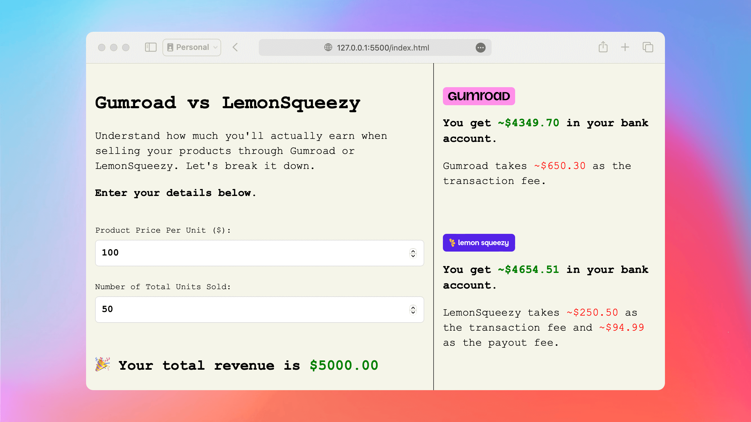751x422 pixels.
Task: Open a new tab with the plus icon
Action: point(625,47)
